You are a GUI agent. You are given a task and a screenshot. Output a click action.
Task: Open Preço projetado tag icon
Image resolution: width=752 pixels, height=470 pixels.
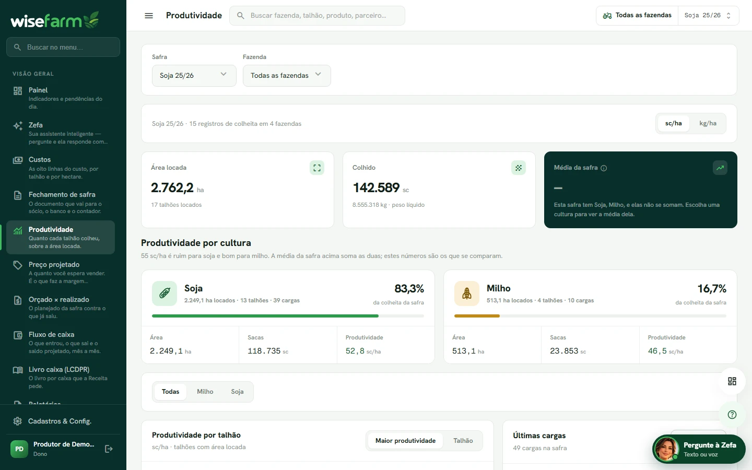18,265
